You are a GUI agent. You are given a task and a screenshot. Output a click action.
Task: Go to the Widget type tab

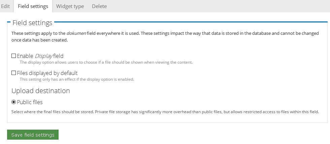click(x=70, y=6)
